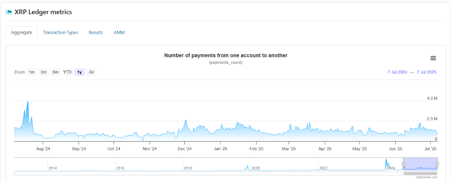
Task: Click the Nov '24 axis label
Action: (x=150, y=149)
